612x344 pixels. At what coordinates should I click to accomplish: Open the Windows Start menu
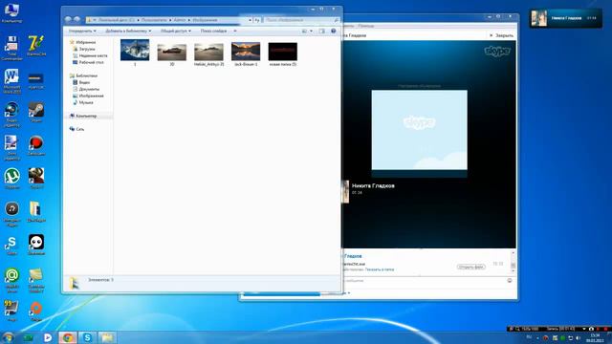tap(8, 337)
